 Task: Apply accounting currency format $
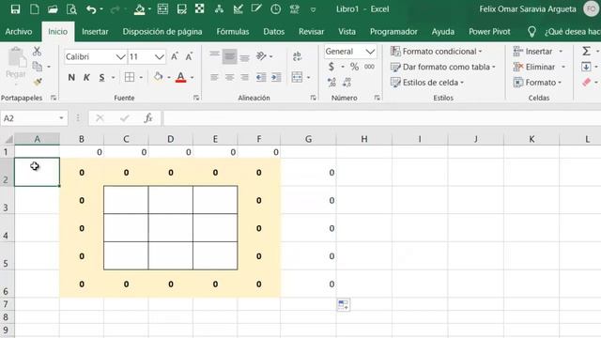tap(331, 67)
